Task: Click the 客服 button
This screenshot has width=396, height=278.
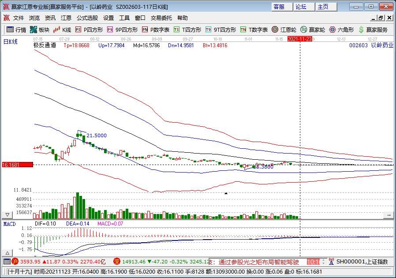Action: 282,7
